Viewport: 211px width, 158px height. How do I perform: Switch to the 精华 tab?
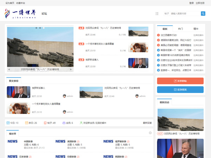pos(196,29)
